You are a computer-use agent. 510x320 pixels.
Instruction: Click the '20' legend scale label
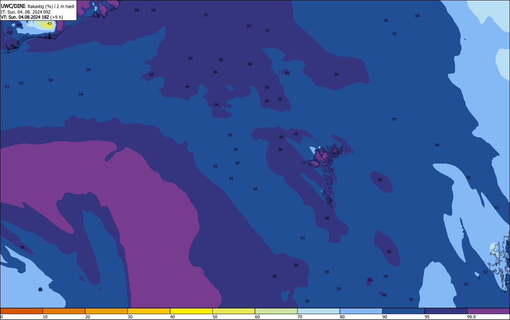tap(88, 317)
